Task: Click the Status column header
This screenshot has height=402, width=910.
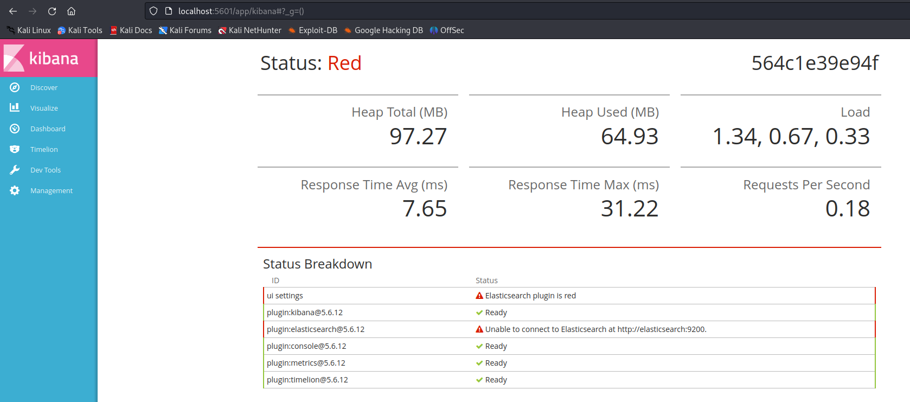Action: coord(486,280)
